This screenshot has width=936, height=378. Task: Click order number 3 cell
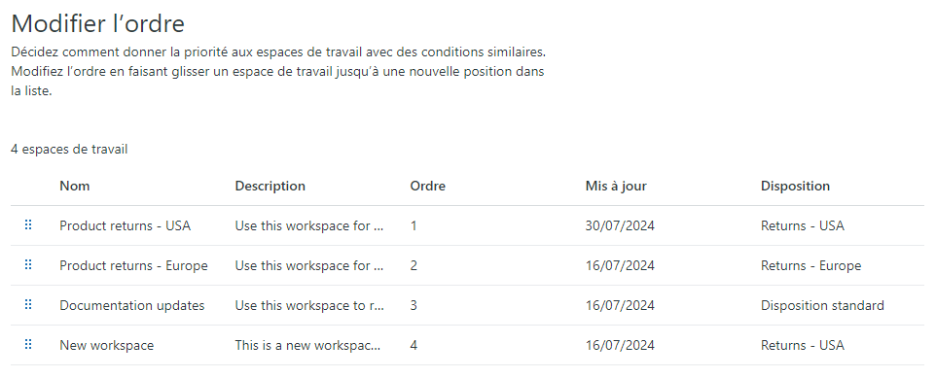click(414, 306)
